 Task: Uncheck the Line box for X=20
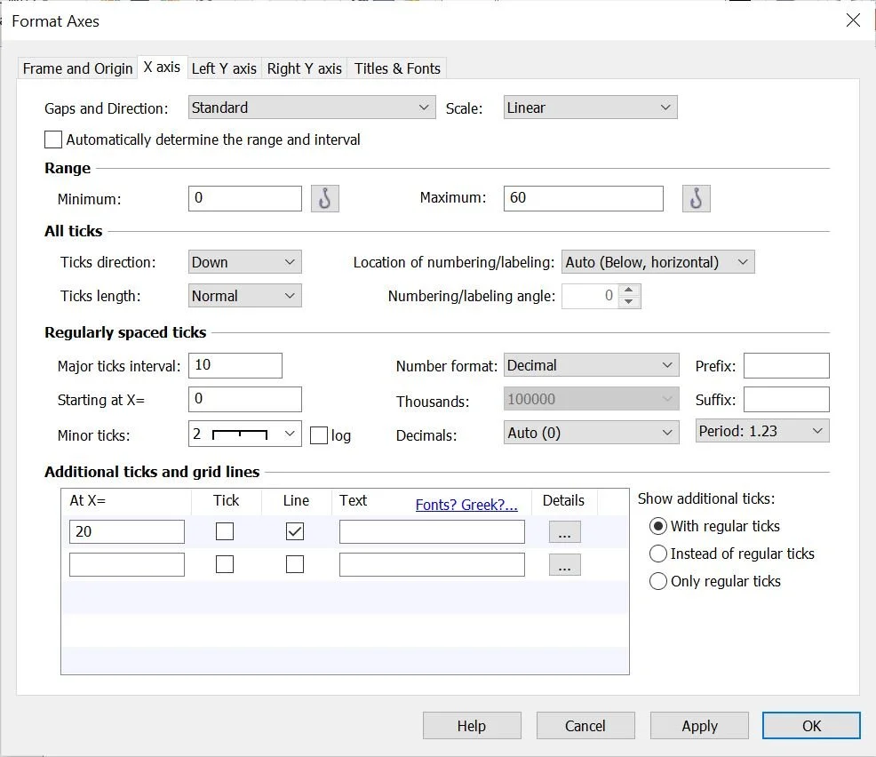pos(295,530)
